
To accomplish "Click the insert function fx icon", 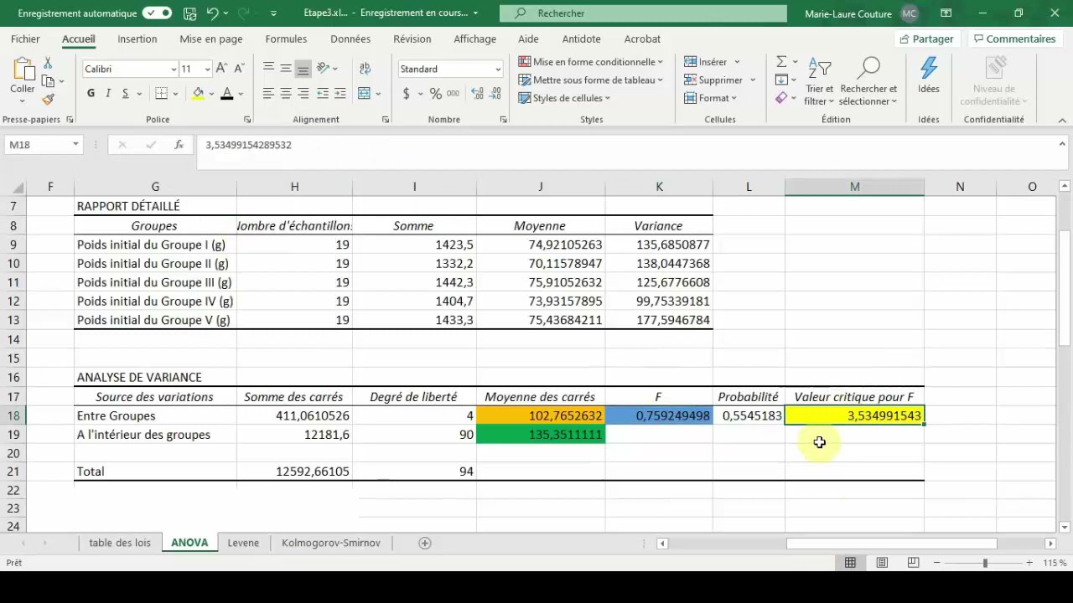I will tap(179, 145).
